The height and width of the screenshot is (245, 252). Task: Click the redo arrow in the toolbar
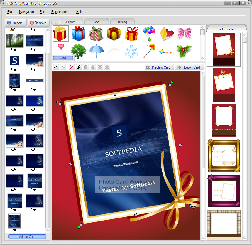[63, 67]
